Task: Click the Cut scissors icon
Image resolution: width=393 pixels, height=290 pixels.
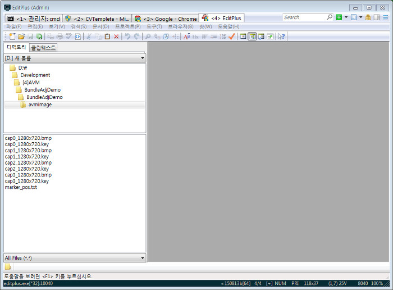Action: coord(89,37)
